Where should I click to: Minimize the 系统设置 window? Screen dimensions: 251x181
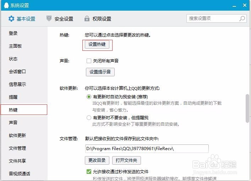coord(234,6)
